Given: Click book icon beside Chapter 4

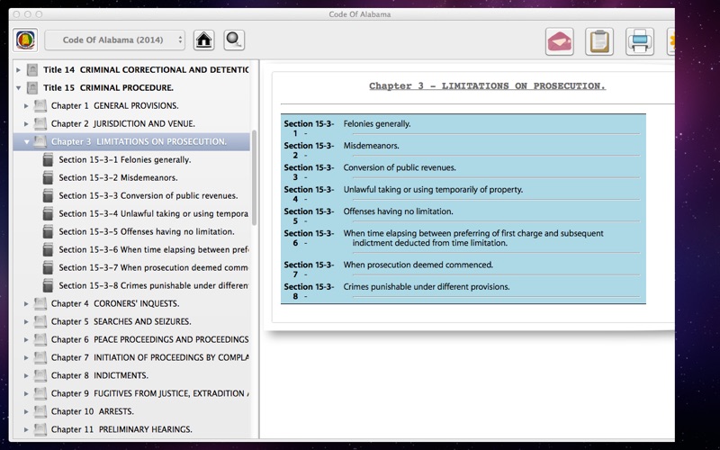Looking at the screenshot, I should [x=40, y=303].
